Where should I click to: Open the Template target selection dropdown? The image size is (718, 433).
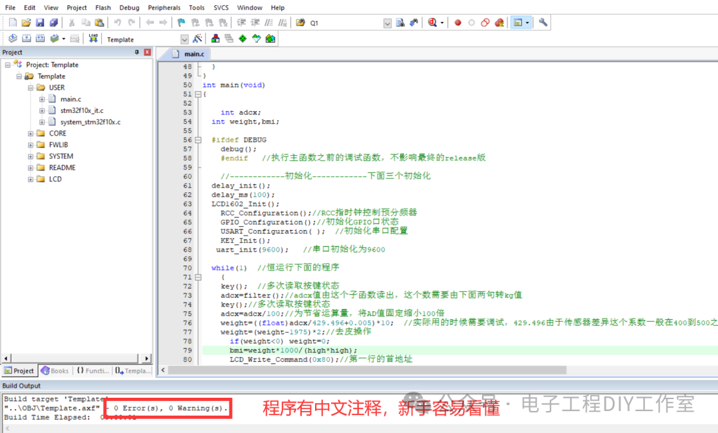click(184, 39)
